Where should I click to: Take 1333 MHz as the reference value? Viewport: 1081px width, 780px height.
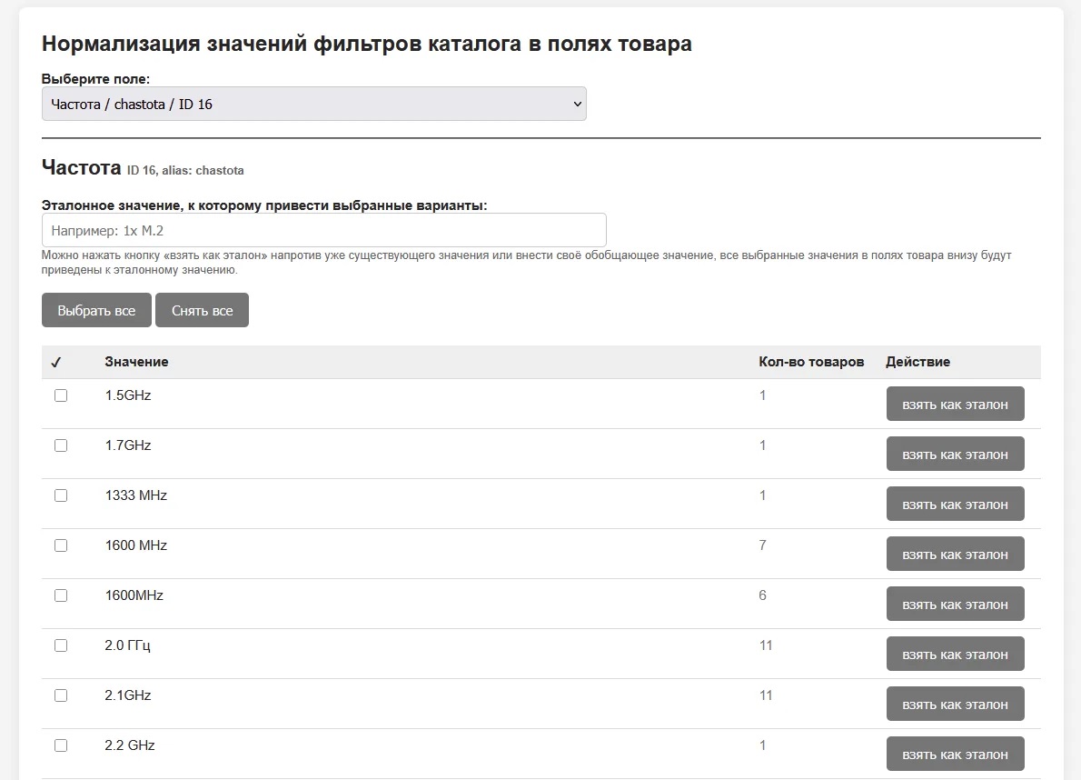[x=955, y=505]
